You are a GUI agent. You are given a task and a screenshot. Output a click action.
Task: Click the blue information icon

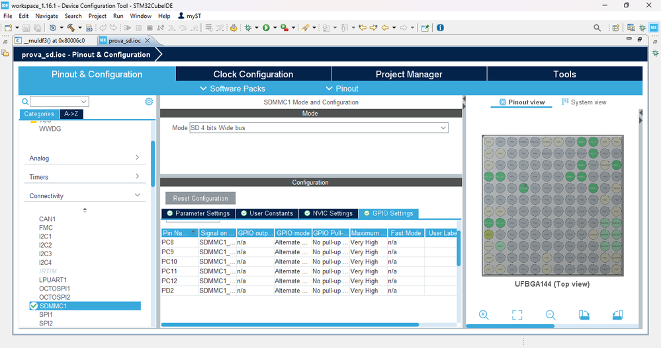[x=440, y=28]
